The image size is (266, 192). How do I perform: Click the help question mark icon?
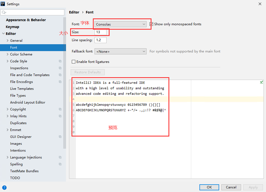(x=4, y=188)
